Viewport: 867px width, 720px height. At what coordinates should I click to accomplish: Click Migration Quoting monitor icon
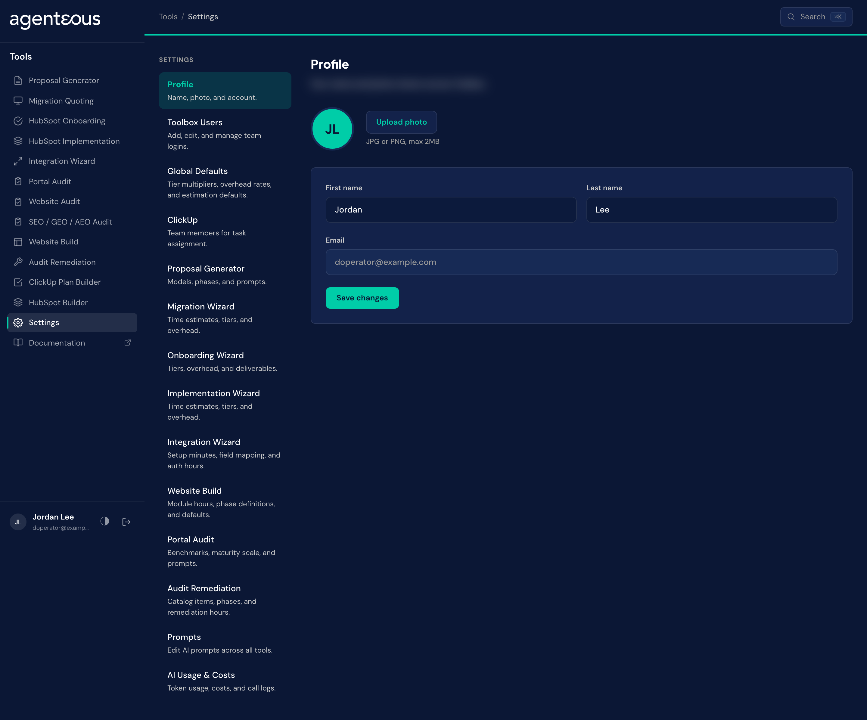(x=18, y=101)
